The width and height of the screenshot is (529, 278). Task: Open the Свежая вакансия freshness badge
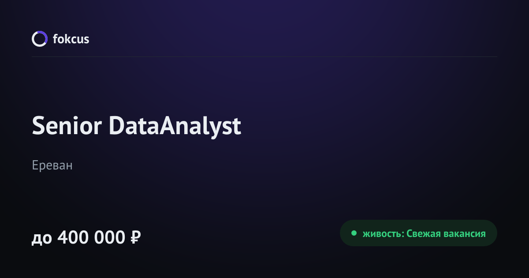tap(418, 233)
